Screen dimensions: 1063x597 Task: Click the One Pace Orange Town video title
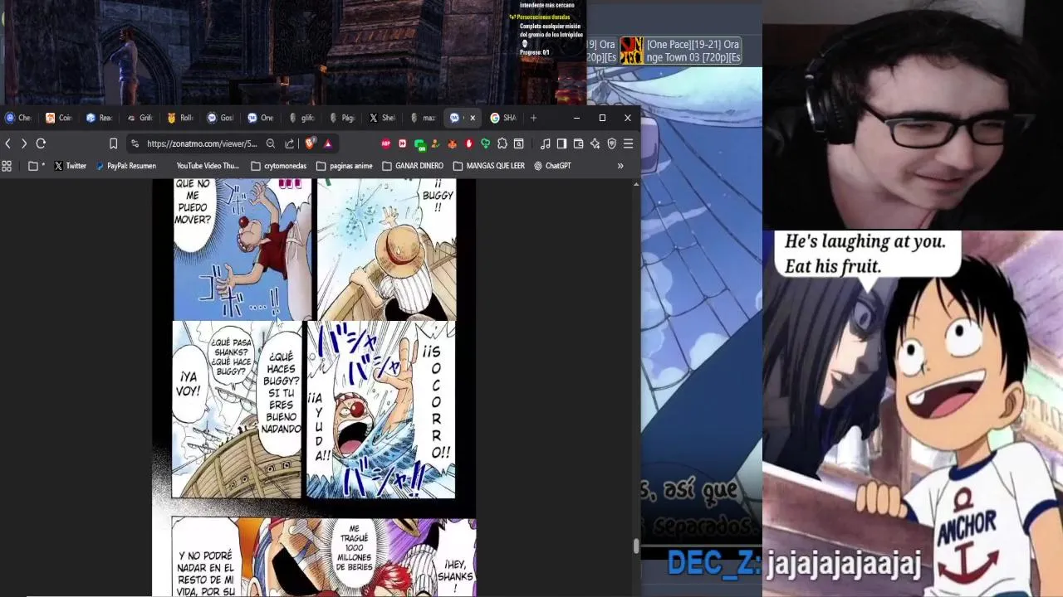point(693,51)
